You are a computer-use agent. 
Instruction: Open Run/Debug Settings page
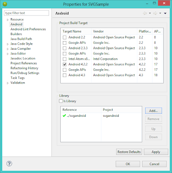[x=25, y=73]
